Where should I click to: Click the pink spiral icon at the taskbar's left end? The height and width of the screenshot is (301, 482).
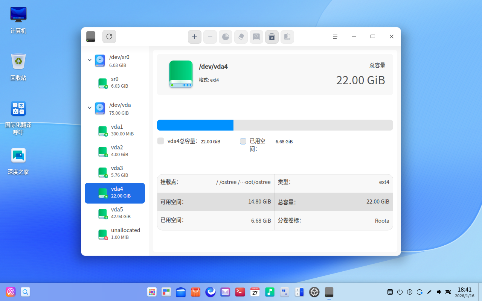tap(11, 292)
